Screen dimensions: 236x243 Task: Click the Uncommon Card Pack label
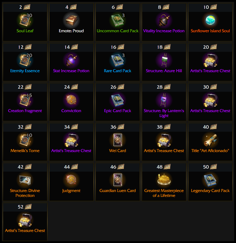pos(118,31)
